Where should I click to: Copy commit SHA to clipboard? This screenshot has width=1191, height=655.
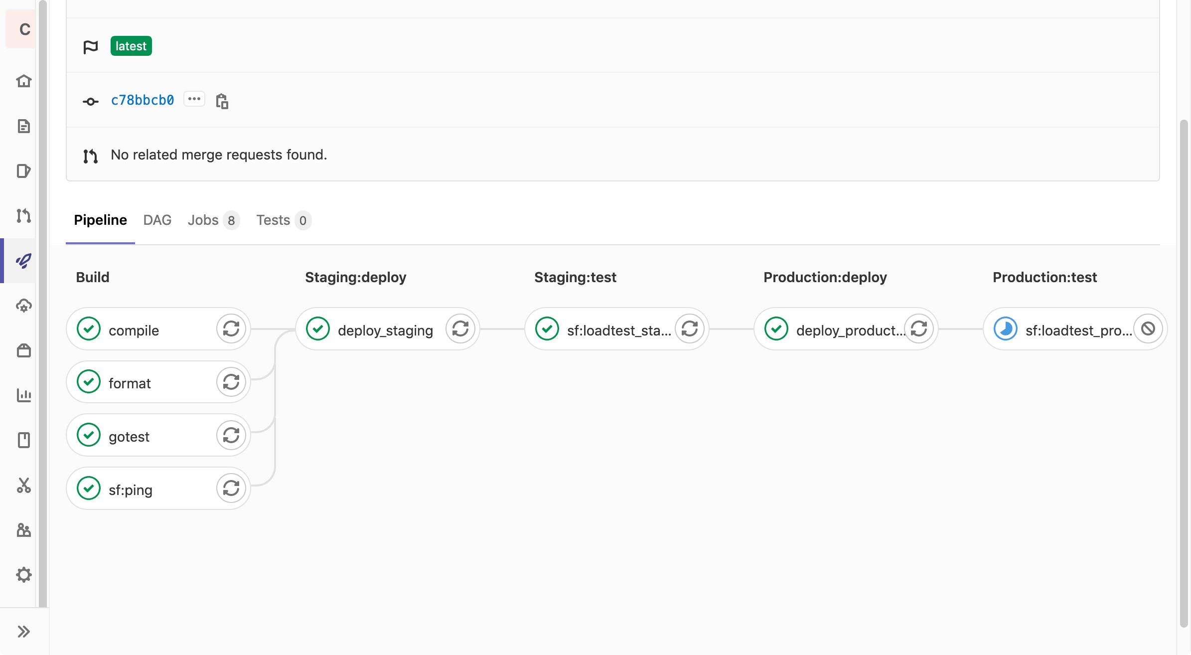222,101
